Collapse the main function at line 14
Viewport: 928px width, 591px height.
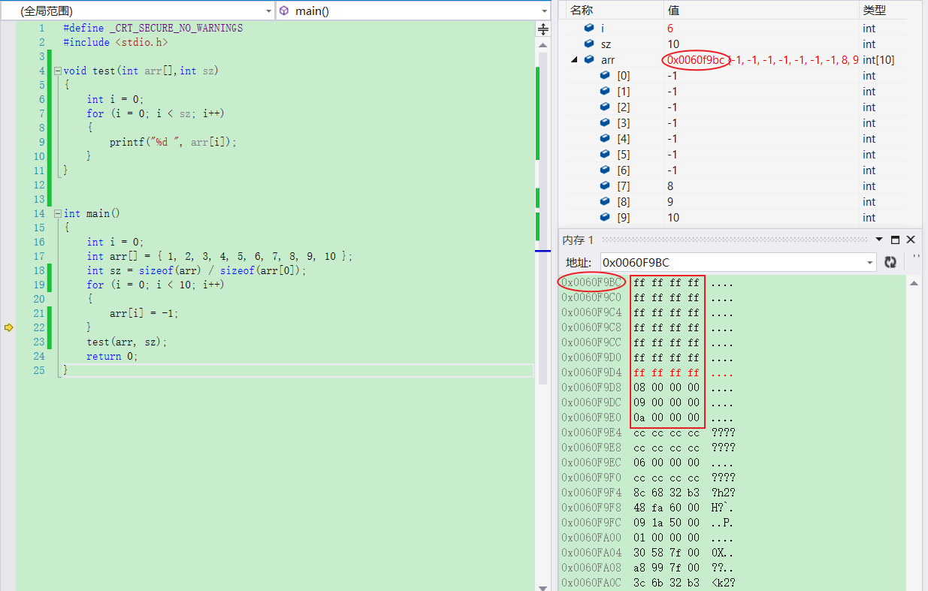point(57,213)
